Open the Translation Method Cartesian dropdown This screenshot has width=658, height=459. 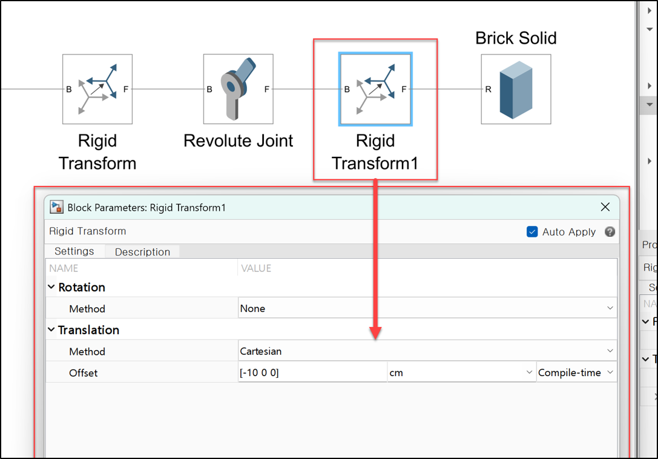427,351
